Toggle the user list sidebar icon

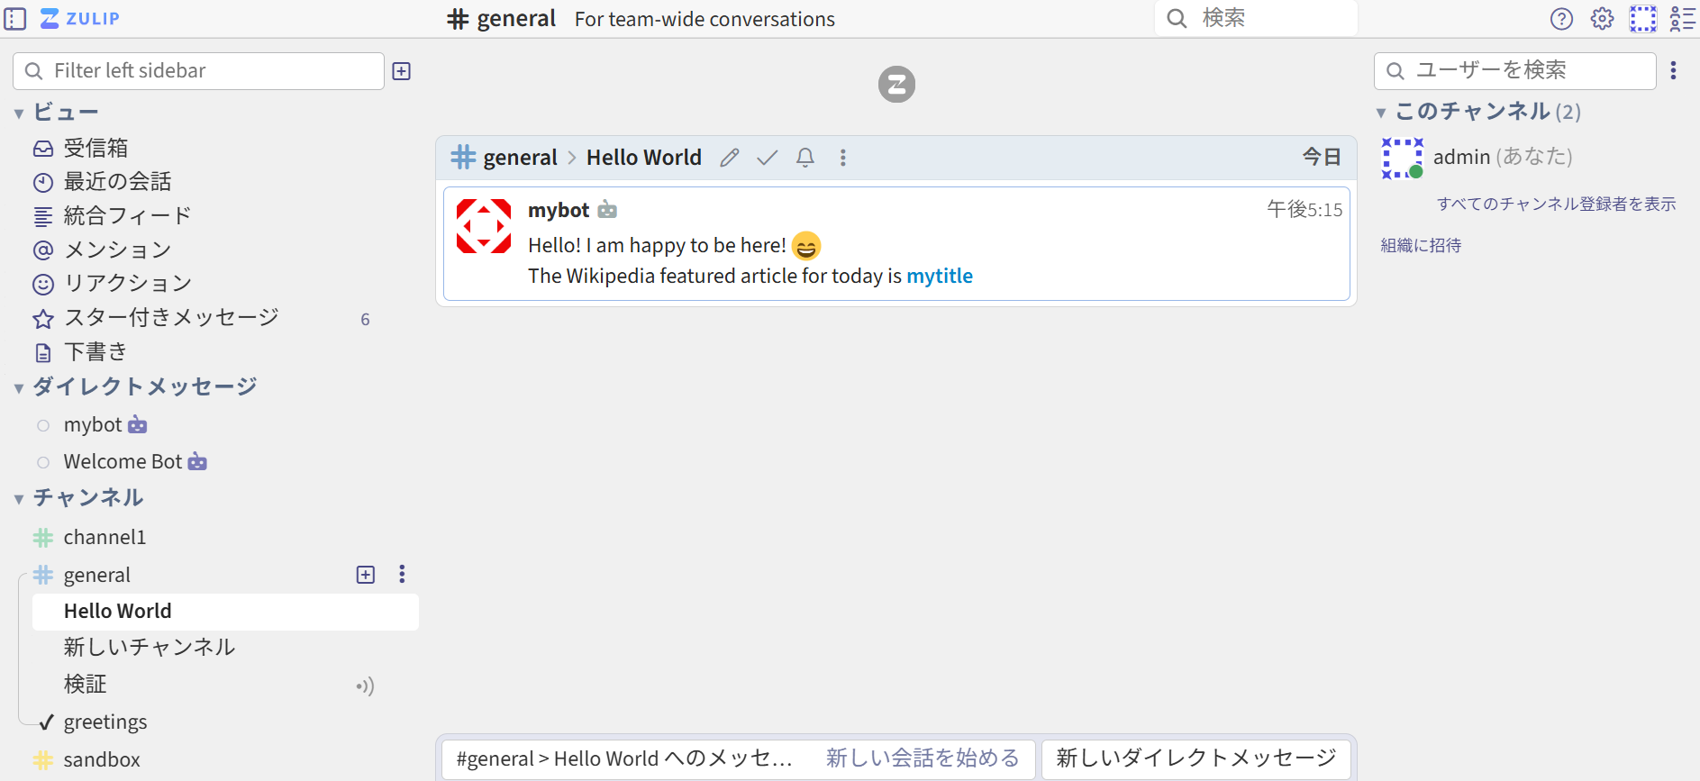point(1682,19)
